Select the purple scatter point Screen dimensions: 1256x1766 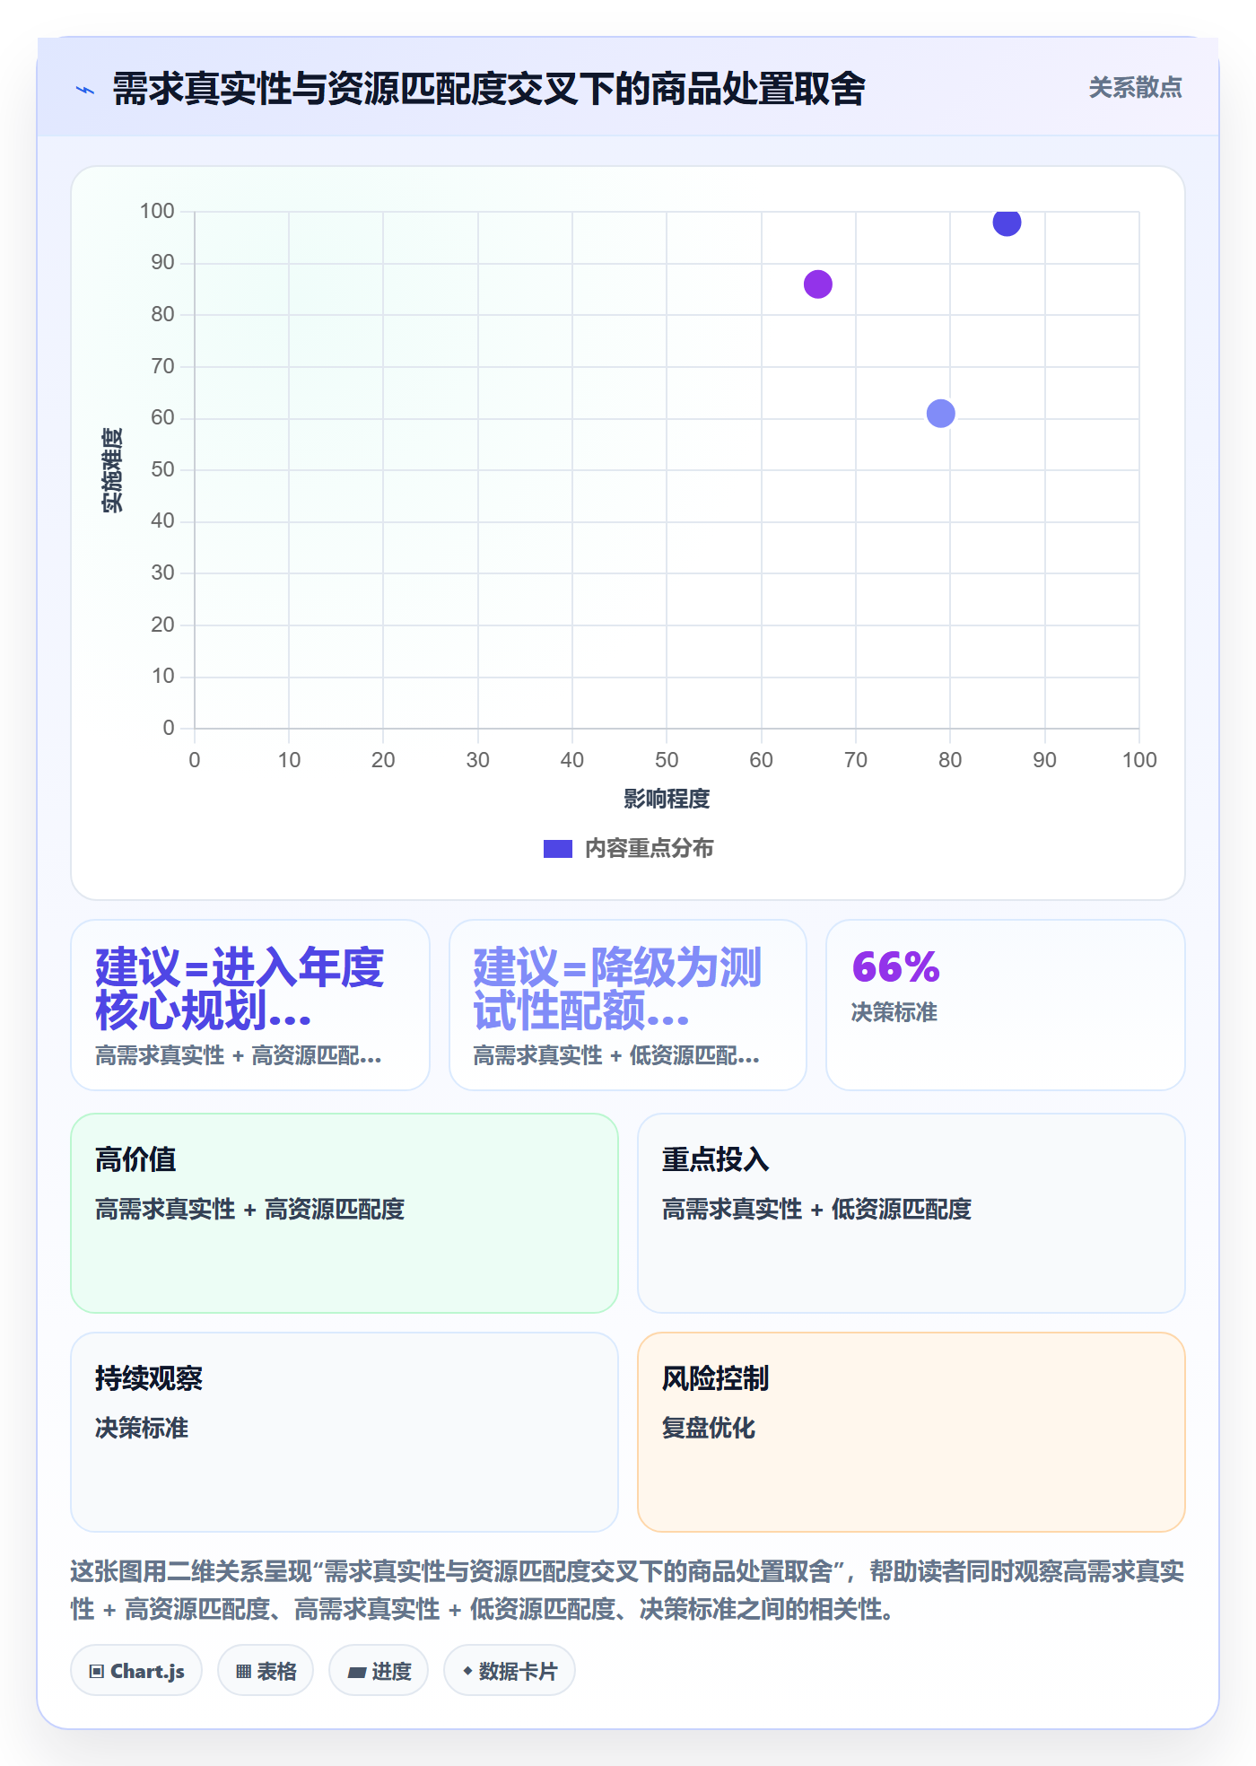[x=817, y=284]
